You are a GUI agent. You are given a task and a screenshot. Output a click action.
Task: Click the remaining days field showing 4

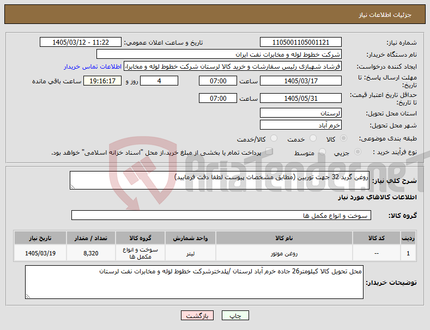[159, 81]
